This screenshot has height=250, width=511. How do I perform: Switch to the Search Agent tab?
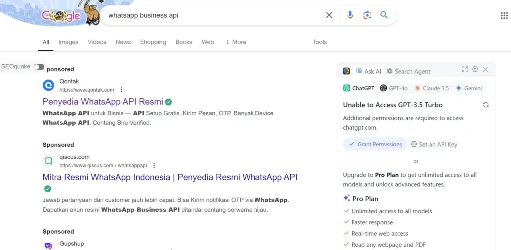pos(408,71)
